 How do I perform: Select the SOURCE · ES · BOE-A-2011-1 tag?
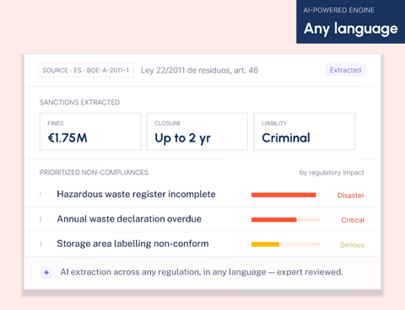[86, 70]
